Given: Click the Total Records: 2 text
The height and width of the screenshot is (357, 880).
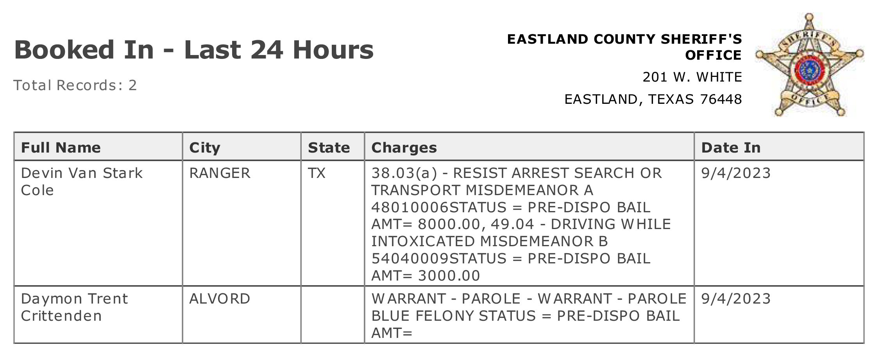Looking at the screenshot, I should pos(75,85).
